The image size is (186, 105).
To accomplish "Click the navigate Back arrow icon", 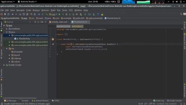I will pyautogui.click(x=39, y=14).
